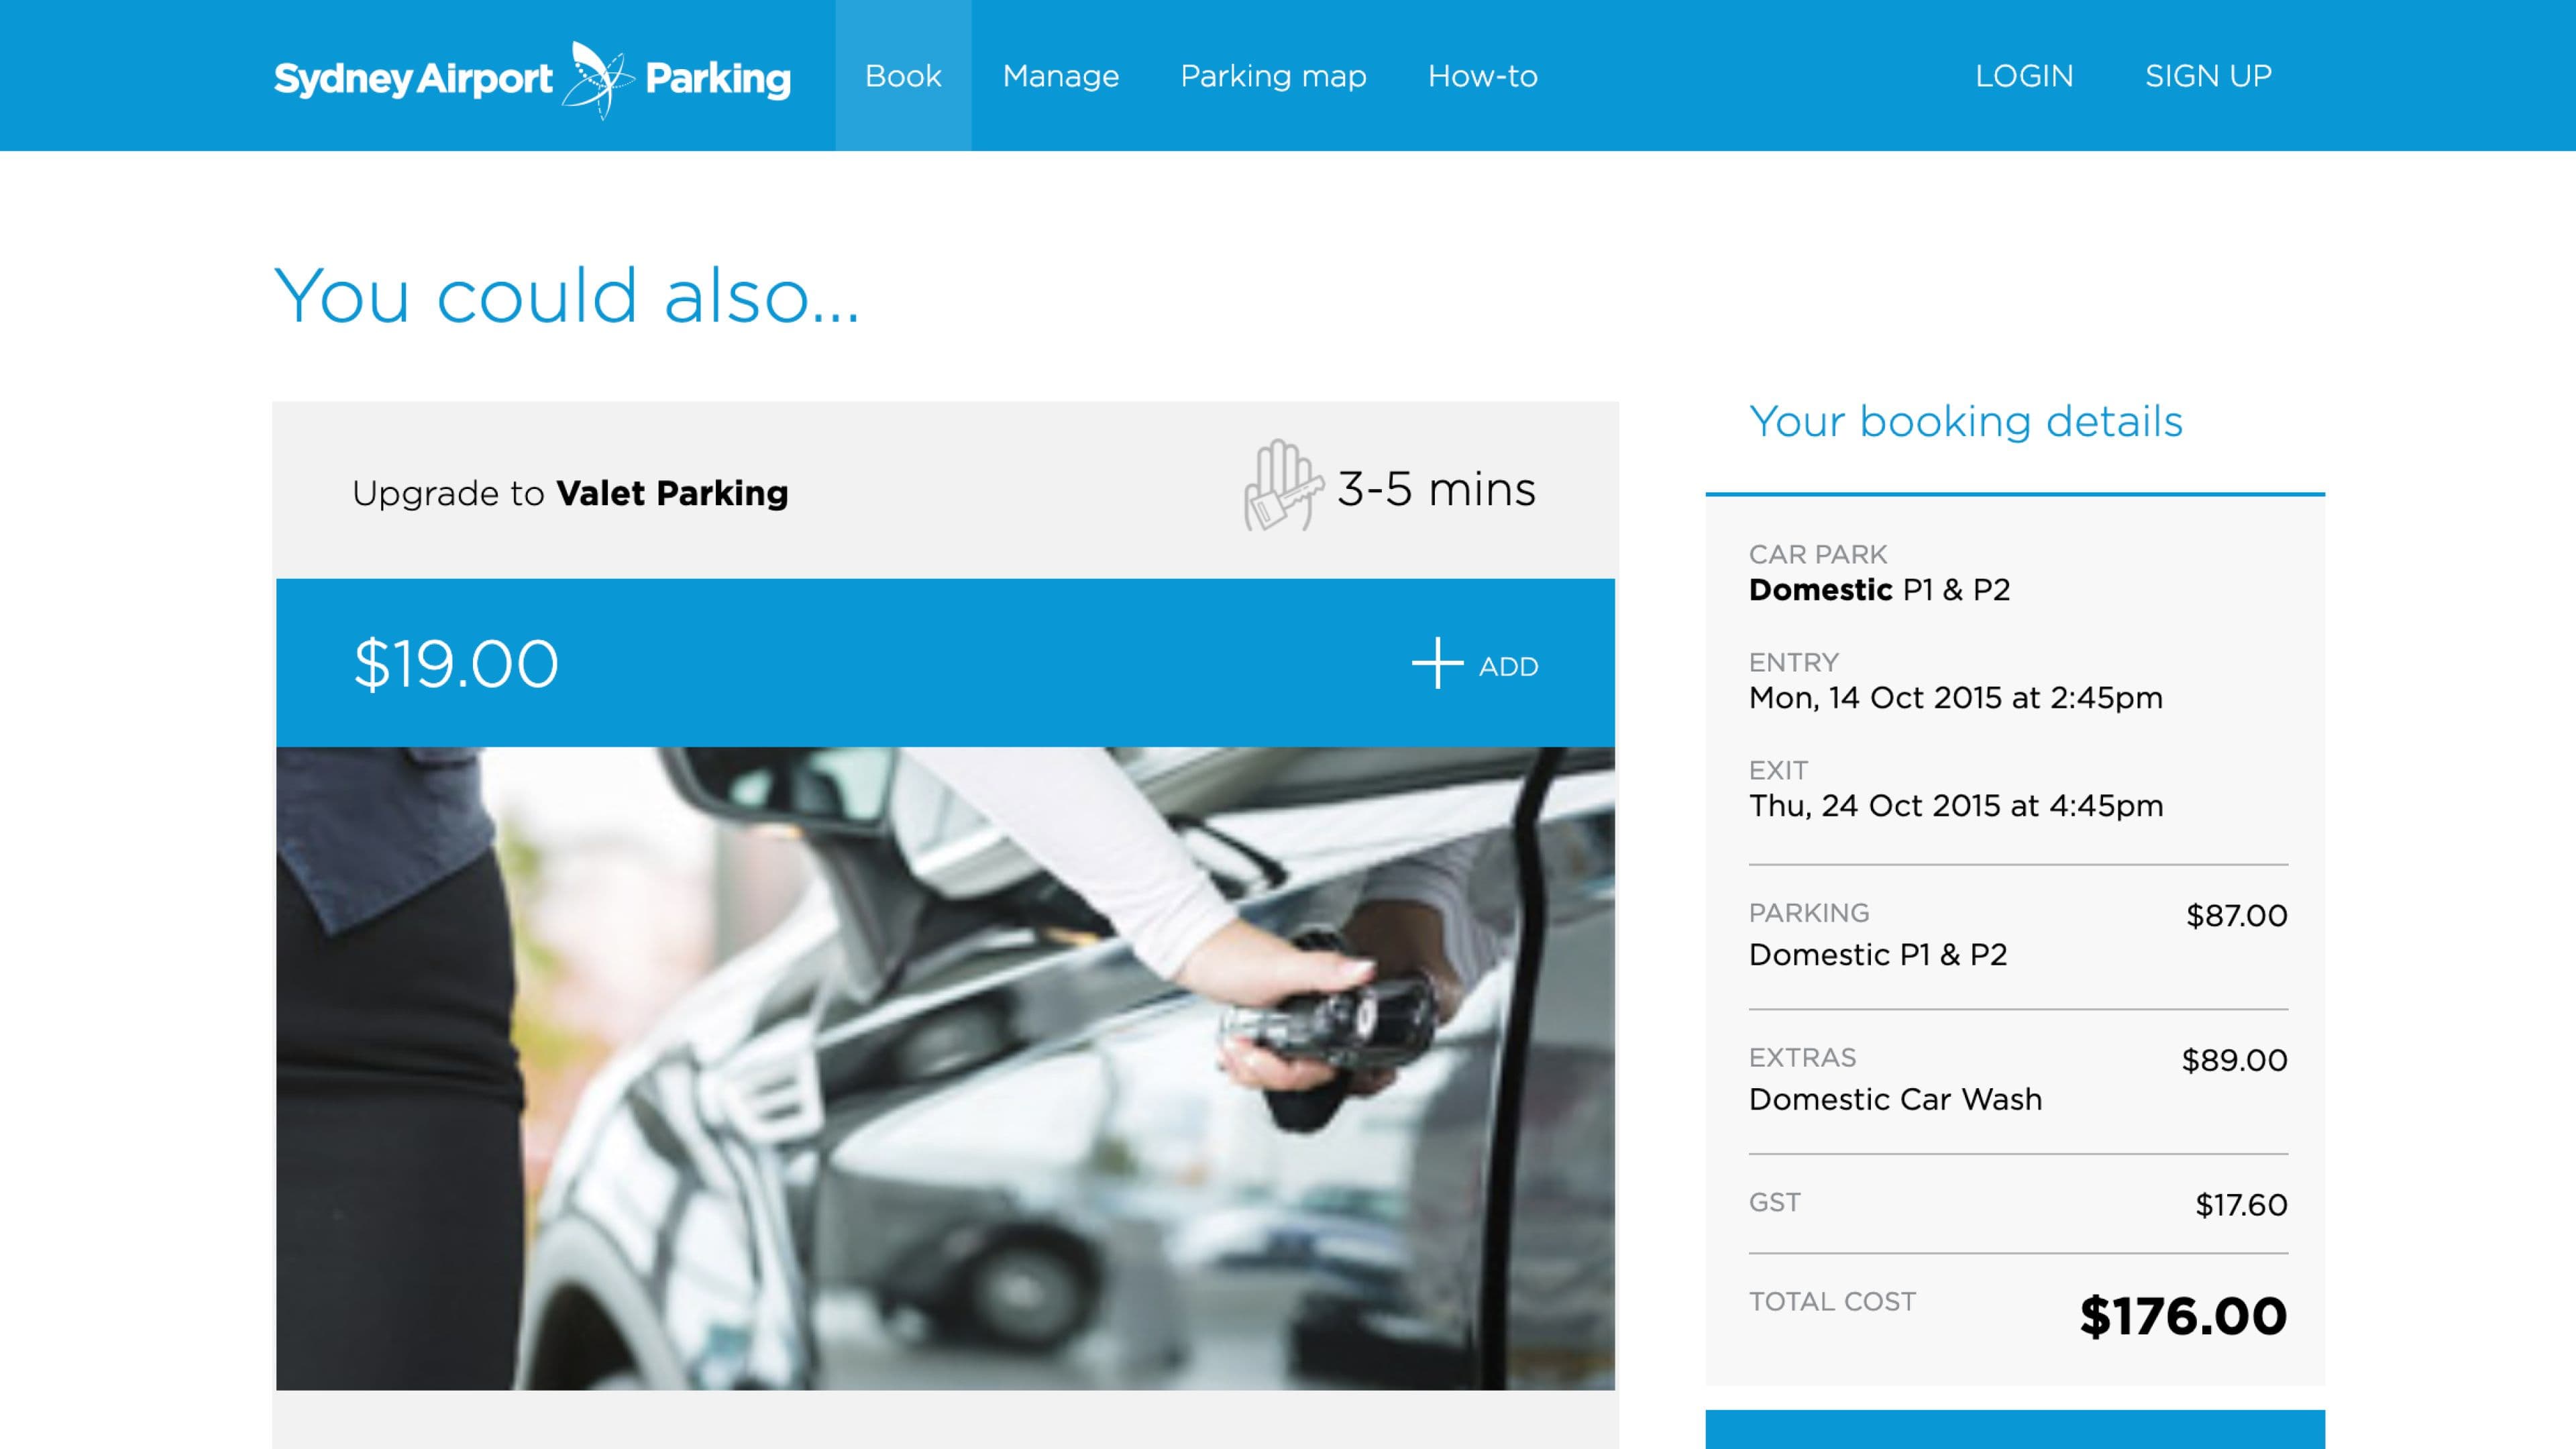Click the Your booking details heading
The height and width of the screenshot is (1449, 2576).
pyautogui.click(x=1965, y=421)
